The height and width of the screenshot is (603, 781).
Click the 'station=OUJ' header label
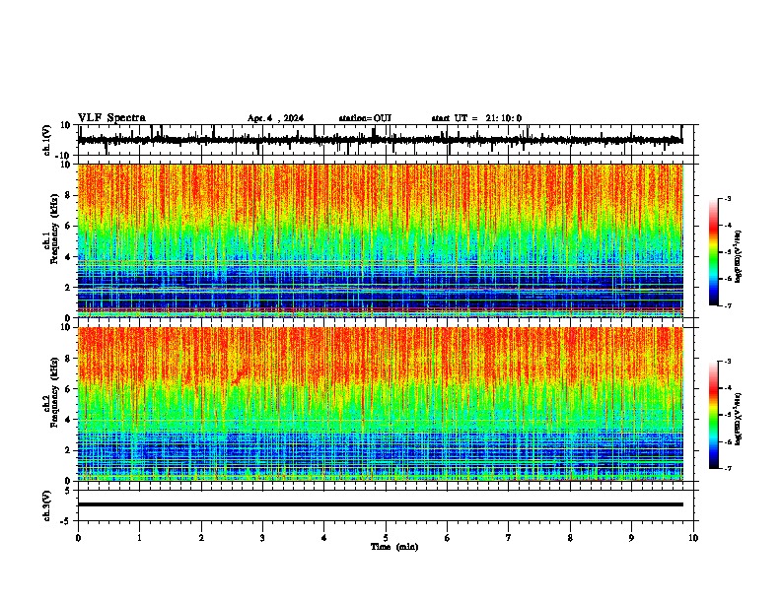[365, 118]
